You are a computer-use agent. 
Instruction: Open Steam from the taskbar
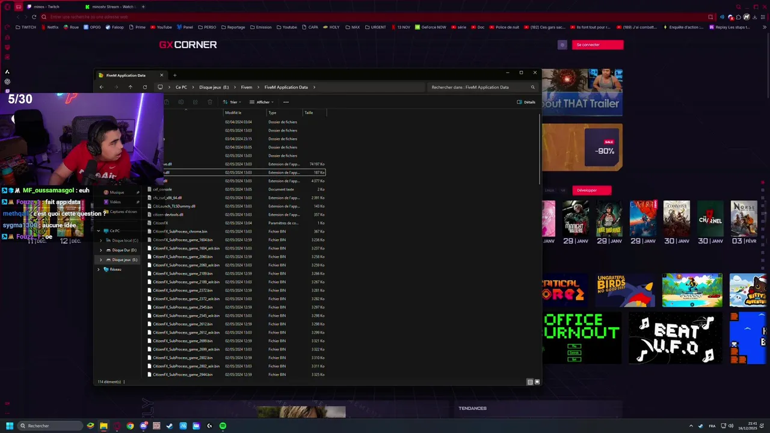click(170, 426)
